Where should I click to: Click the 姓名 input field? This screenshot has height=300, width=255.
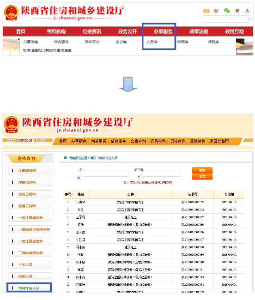(x=106, y=174)
